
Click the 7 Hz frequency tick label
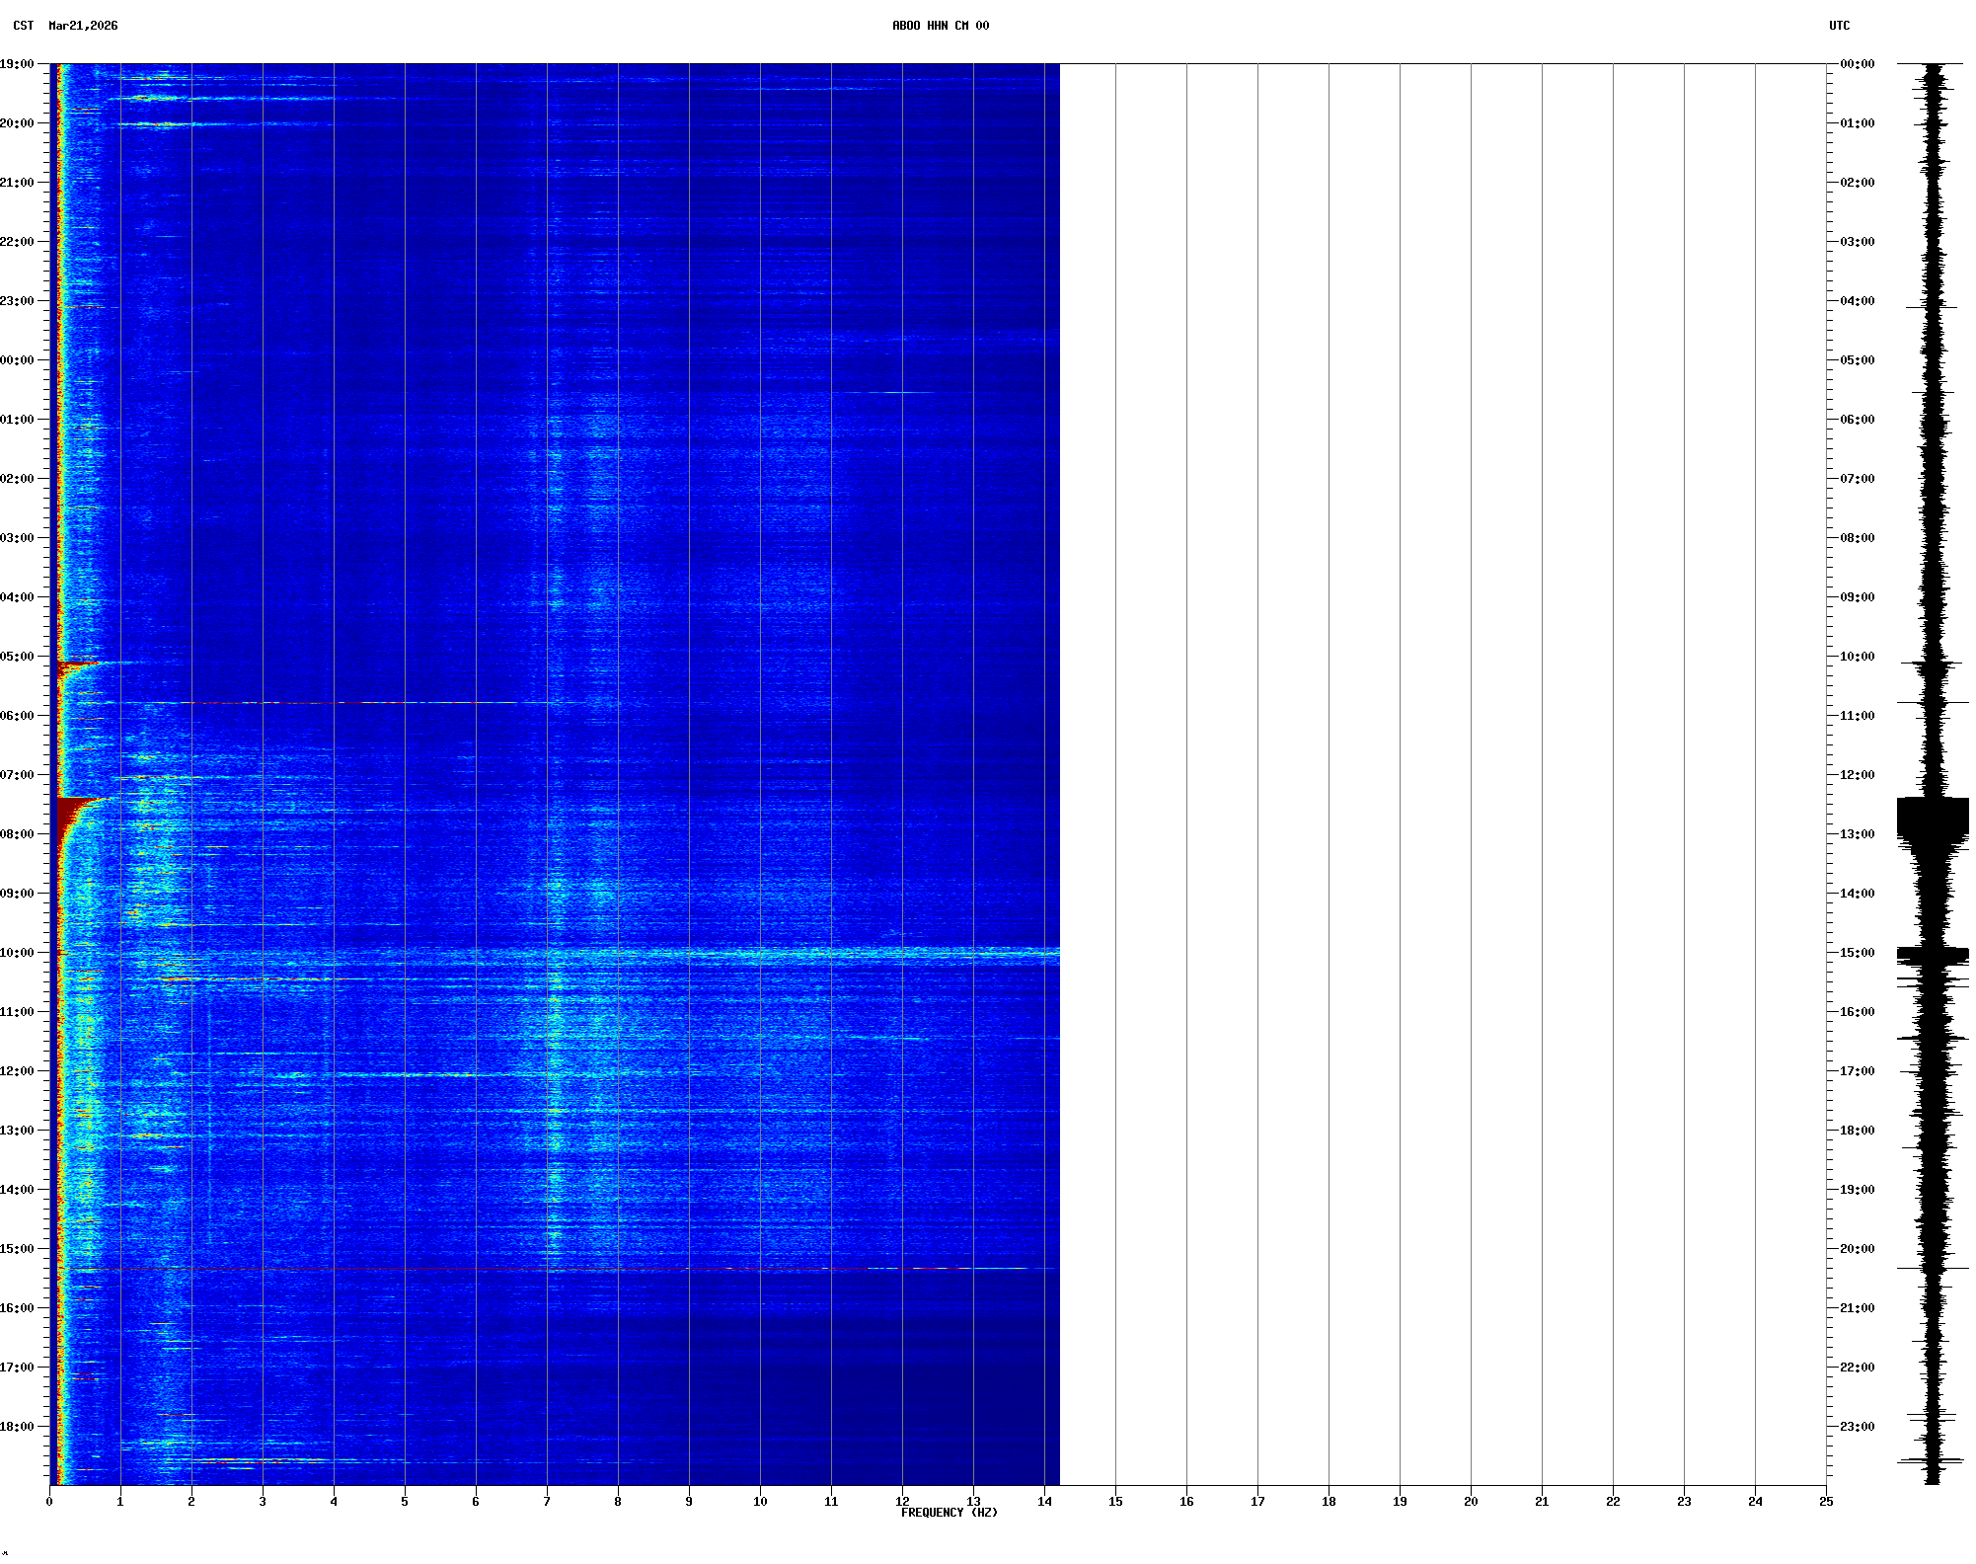[x=547, y=1502]
